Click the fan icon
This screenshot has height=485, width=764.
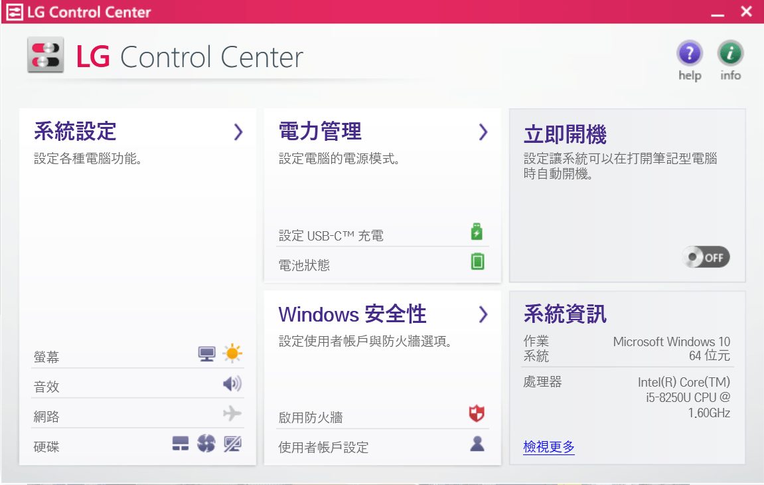[x=206, y=444]
